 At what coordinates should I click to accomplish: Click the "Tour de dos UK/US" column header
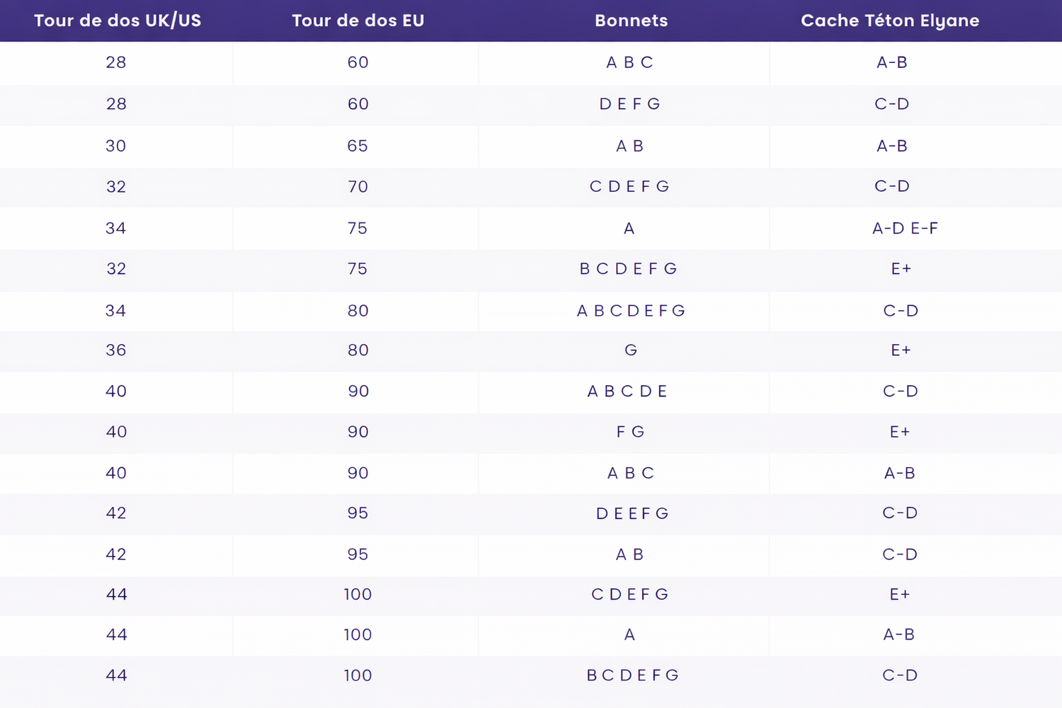[x=118, y=21]
